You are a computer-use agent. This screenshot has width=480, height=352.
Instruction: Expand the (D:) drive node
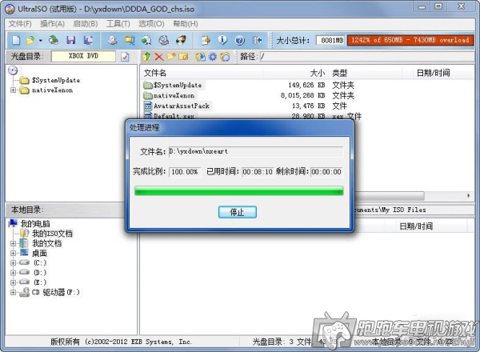point(13,273)
